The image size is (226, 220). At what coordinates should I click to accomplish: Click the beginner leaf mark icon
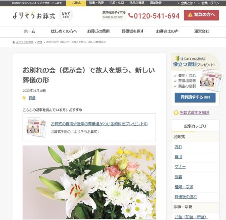pyautogui.click(x=177, y=58)
